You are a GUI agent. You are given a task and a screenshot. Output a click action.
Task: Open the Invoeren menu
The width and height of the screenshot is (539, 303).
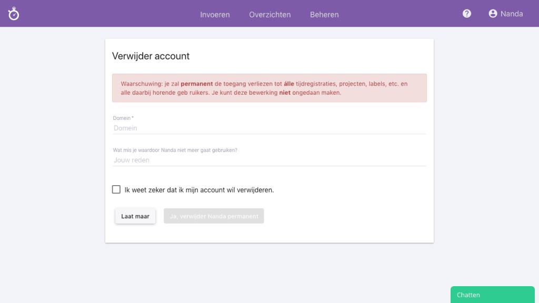[x=215, y=15]
